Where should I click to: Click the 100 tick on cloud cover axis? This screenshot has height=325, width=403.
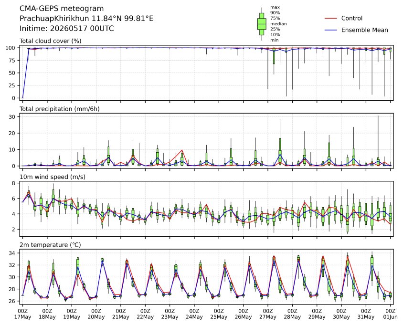click(12, 48)
